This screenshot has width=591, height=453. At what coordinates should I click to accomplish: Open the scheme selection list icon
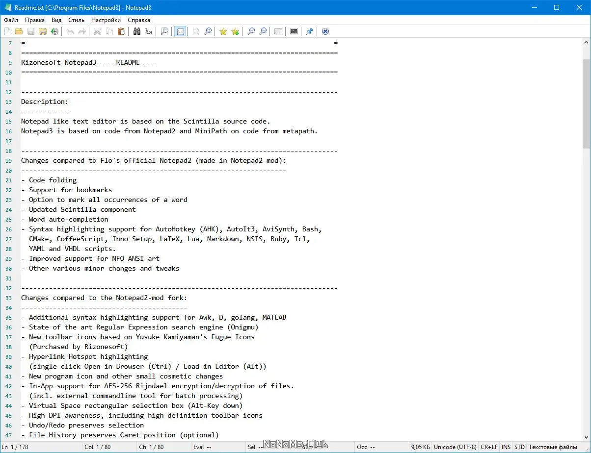pyautogui.click(x=278, y=31)
